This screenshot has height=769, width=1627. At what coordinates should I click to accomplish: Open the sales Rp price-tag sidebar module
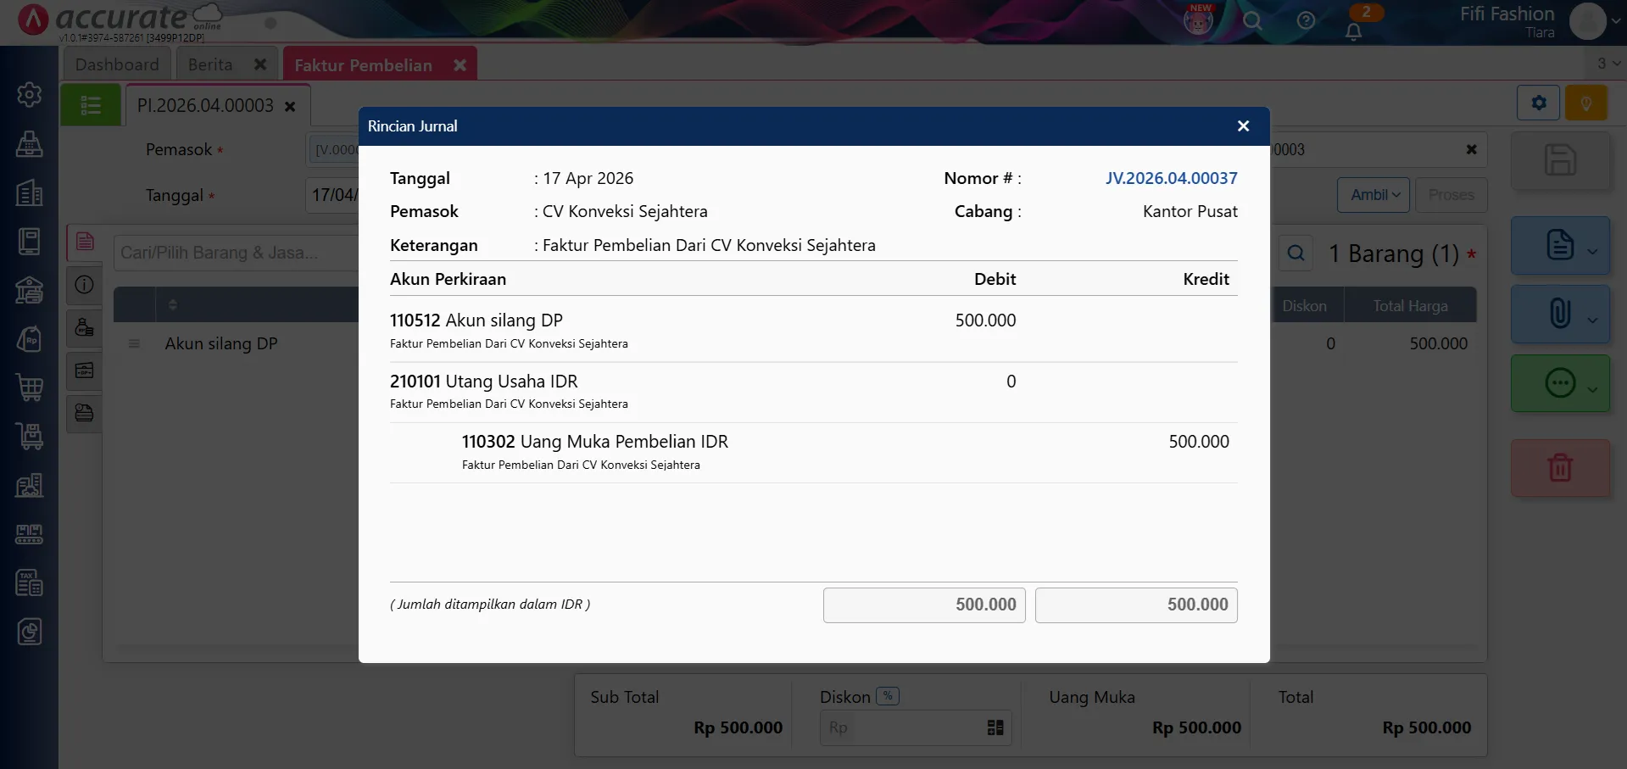point(30,339)
